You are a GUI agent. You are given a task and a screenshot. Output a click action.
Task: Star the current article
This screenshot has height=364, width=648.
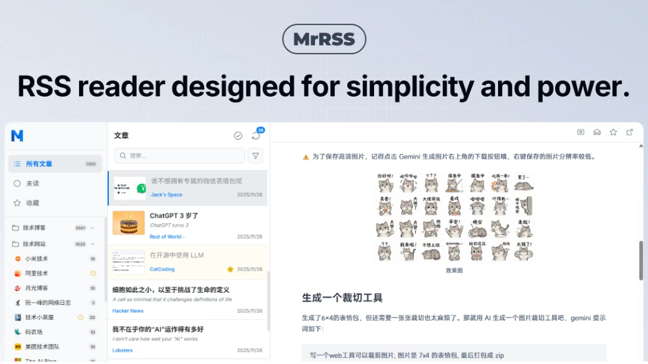click(613, 132)
